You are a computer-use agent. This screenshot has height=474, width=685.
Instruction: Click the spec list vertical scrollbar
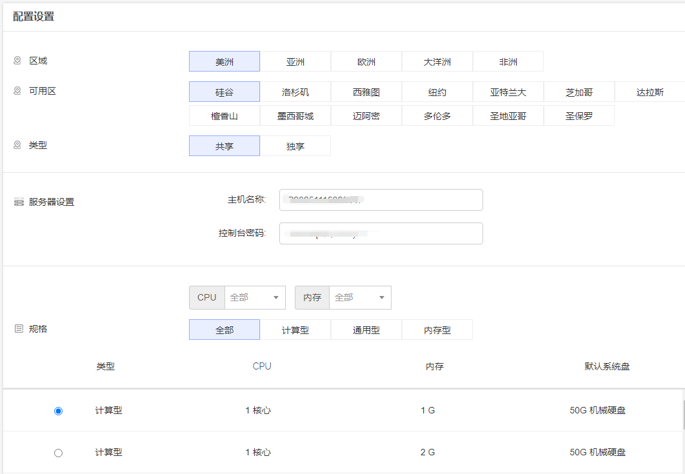click(x=683, y=416)
